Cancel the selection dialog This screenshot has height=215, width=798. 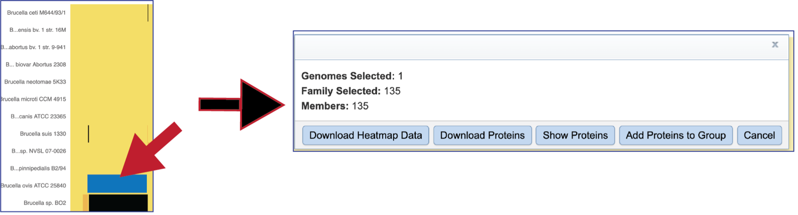(759, 136)
